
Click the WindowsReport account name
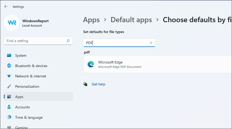[36, 21]
